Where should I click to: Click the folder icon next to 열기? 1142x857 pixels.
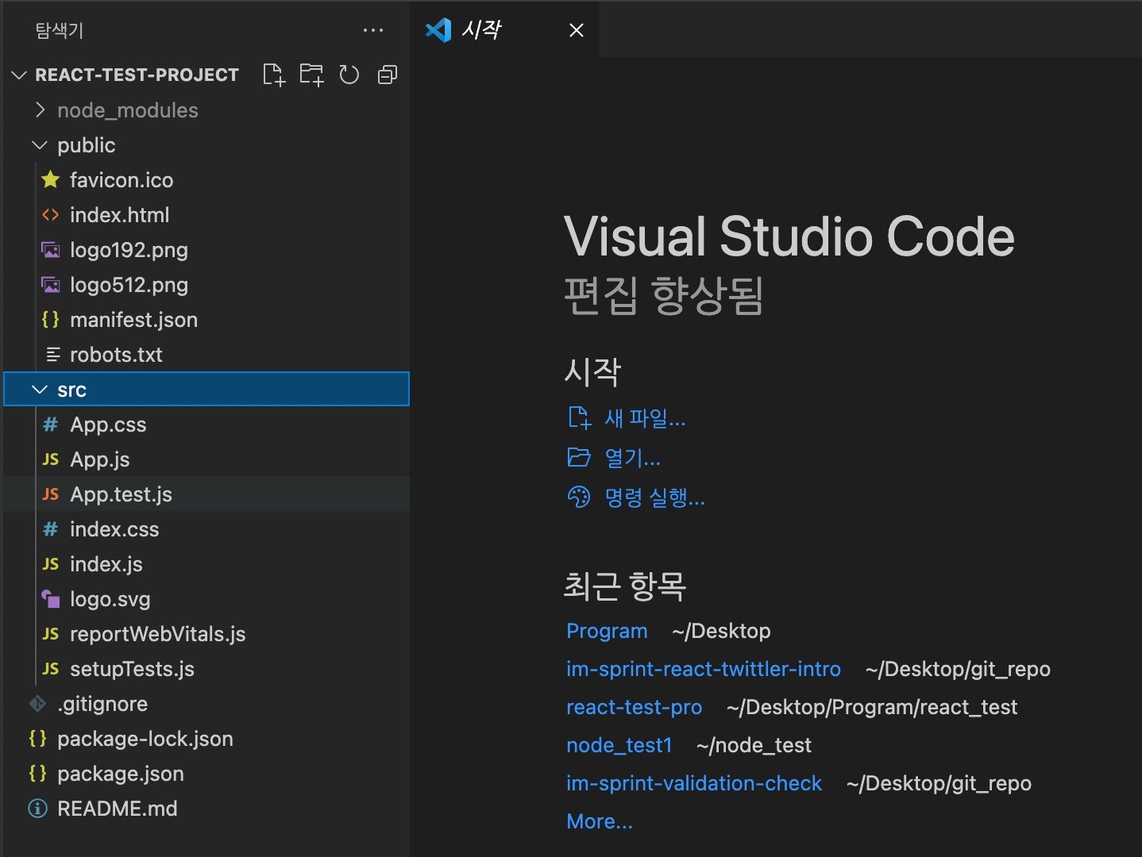tap(580, 457)
